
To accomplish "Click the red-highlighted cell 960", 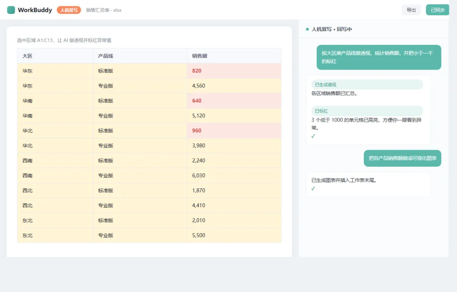I will tap(234, 130).
